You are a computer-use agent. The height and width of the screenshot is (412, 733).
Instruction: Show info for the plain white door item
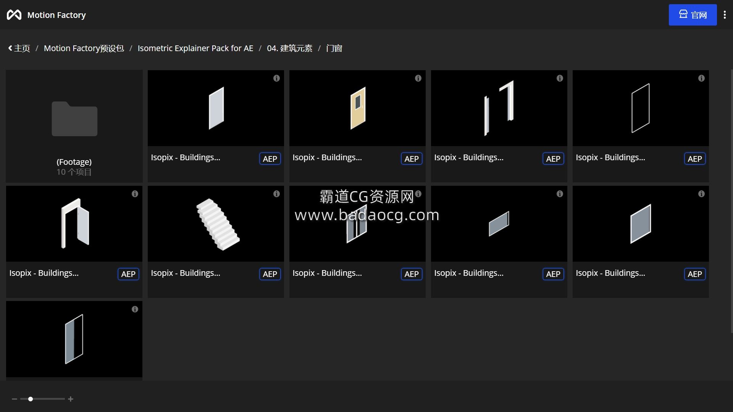point(276,78)
